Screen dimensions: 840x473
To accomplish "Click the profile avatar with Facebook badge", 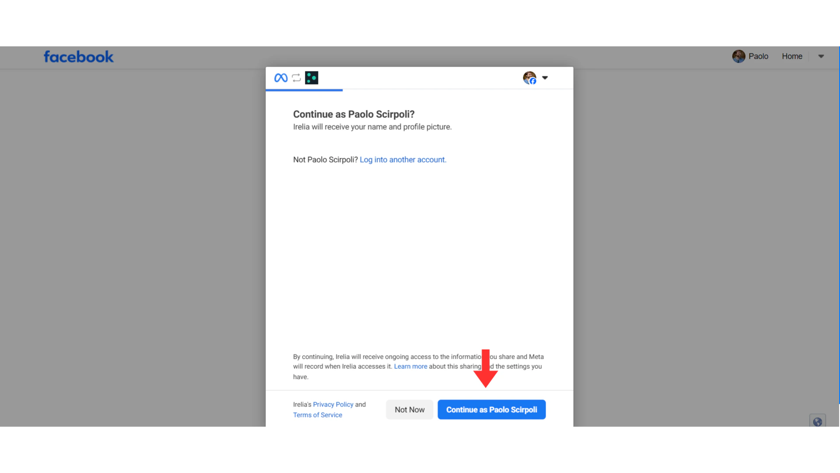I will [x=529, y=78].
